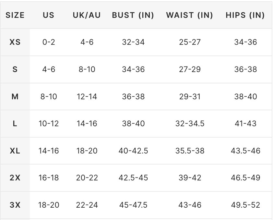Select the 40-42.5 bust cell

coord(133,151)
